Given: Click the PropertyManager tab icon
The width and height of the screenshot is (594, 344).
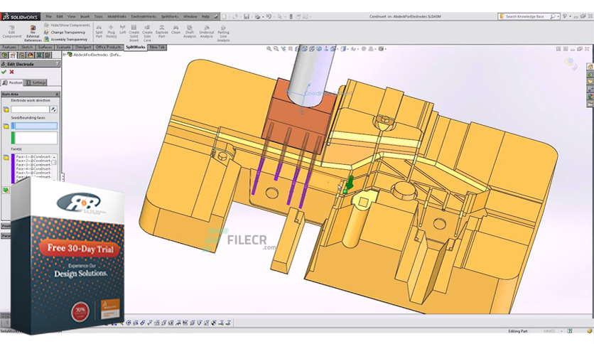Looking at the screenshot, I should click(13, 55).
